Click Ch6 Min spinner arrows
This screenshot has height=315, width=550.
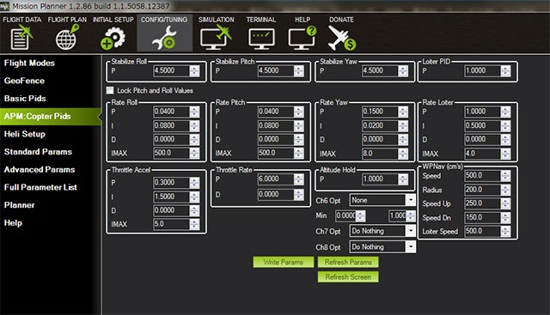361,215
